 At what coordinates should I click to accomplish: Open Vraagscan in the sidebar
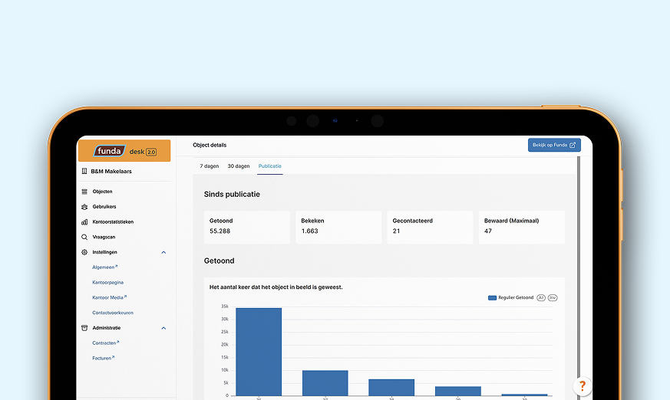click(x=104, y=237)
